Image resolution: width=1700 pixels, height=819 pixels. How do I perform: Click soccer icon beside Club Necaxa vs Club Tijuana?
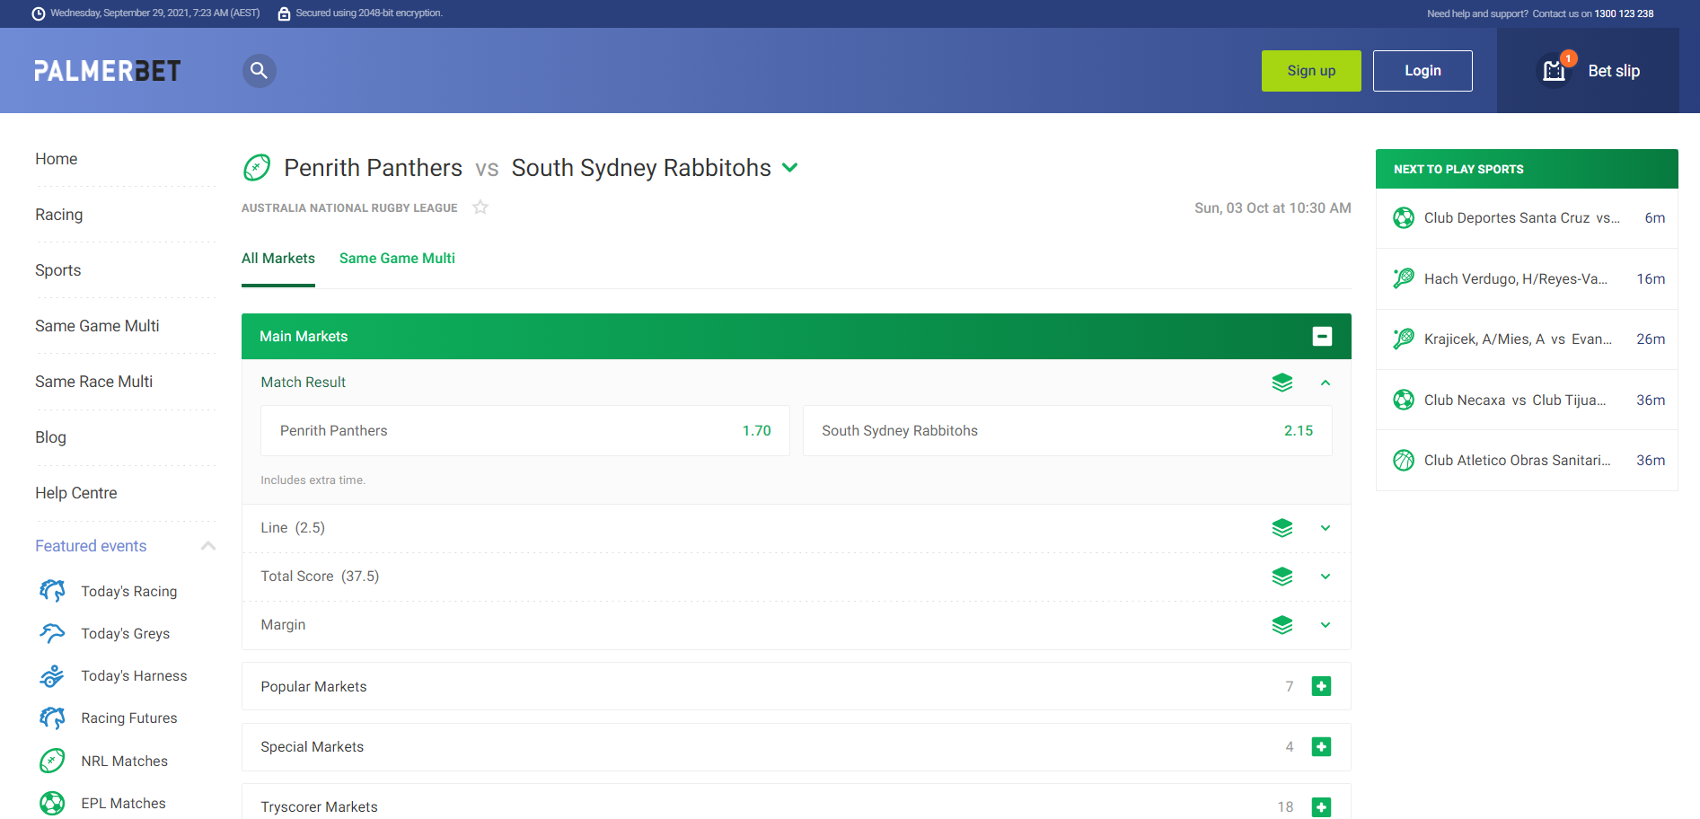click(1404, 400)
